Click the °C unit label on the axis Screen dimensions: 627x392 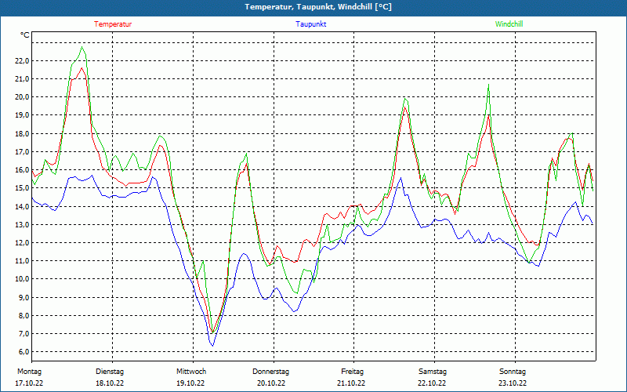pos(25,35)
